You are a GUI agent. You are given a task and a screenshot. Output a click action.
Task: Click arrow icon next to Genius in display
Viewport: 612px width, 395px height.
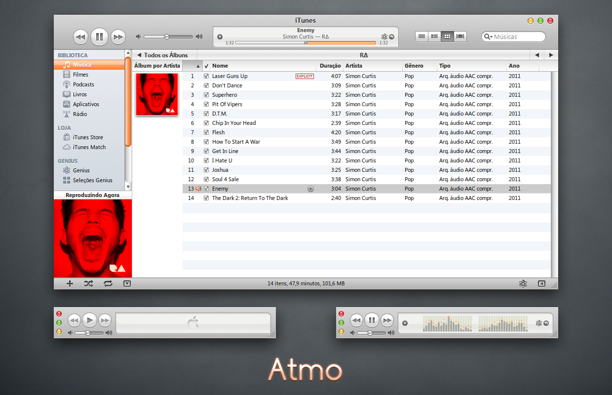392,37
